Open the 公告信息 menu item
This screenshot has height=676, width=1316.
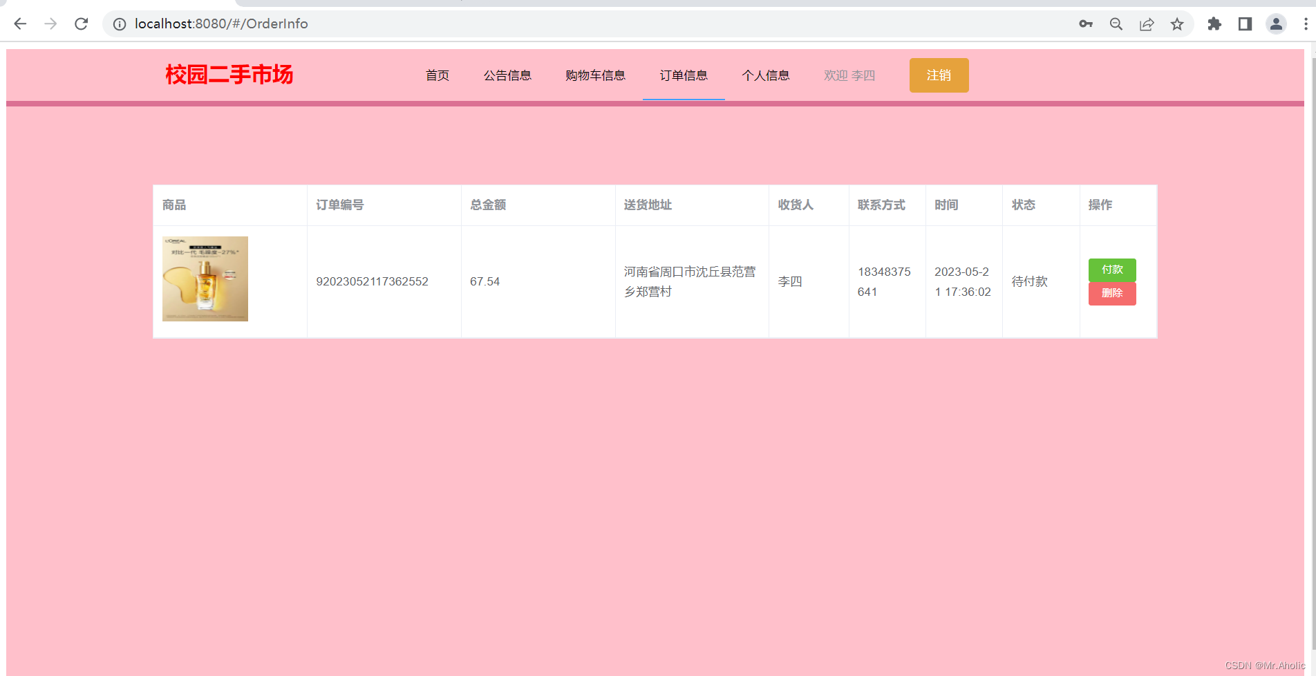pyautogui.click(x=507, y=75)
